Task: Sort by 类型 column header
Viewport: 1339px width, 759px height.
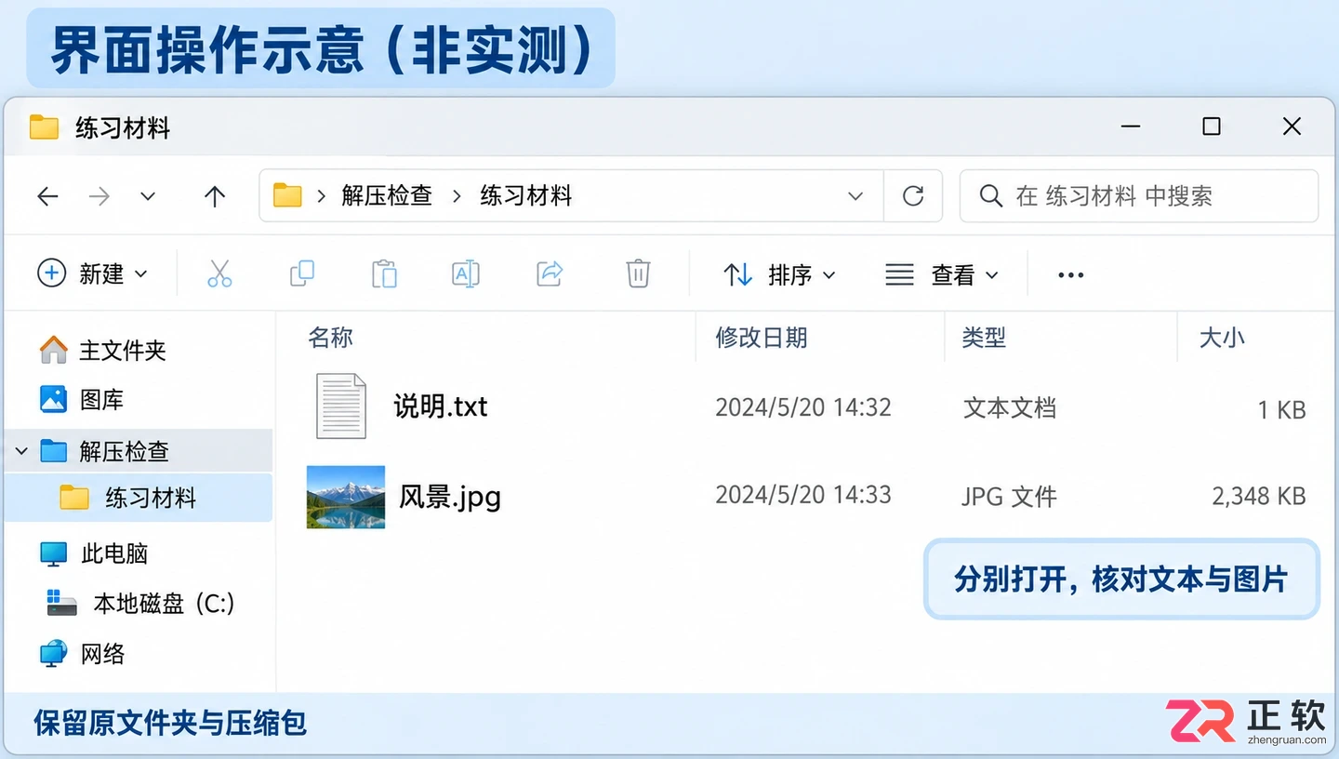Action: pos(984,338)
